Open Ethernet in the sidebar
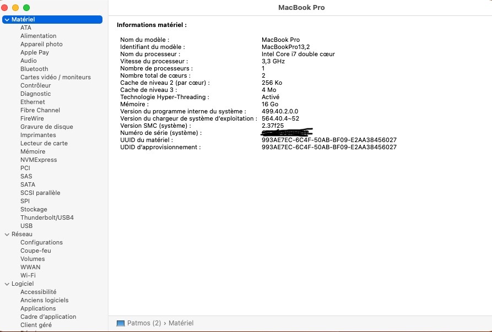492x332 pixels. [33, 102]
